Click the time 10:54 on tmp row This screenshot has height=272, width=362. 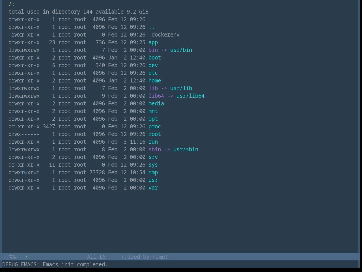pos(137,173)
